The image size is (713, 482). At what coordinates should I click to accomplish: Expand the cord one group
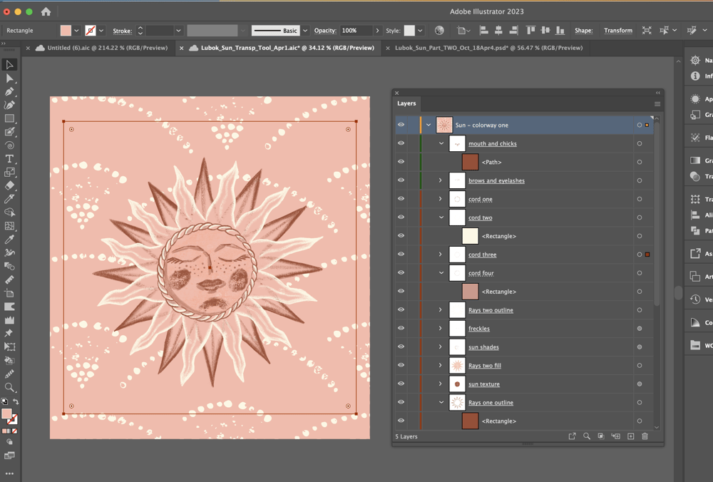coord(440,199)
